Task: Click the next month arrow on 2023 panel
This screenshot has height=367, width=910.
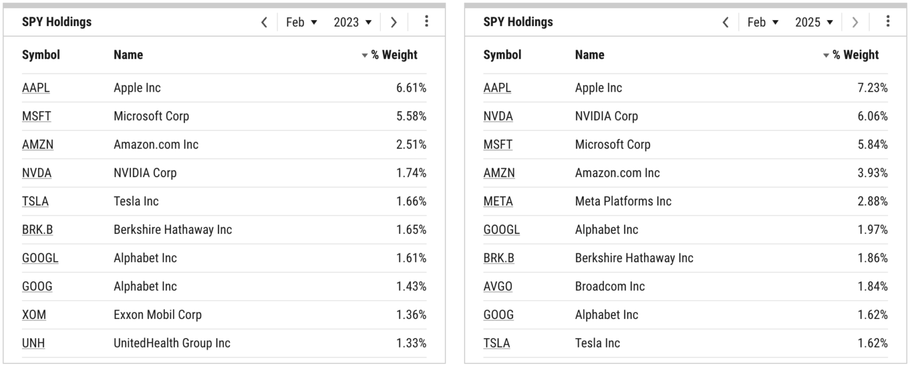Action: [x=394, y=22]
